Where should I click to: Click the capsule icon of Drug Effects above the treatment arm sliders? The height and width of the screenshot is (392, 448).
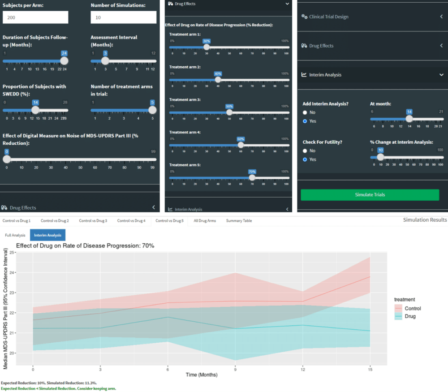tap(170, 4)
